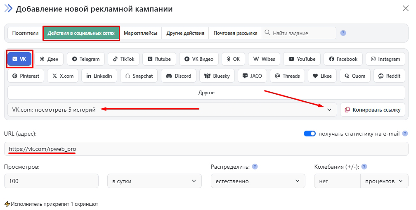
Task: Switch to the Маркетплейсы tab
Action: tap(140, 33)
